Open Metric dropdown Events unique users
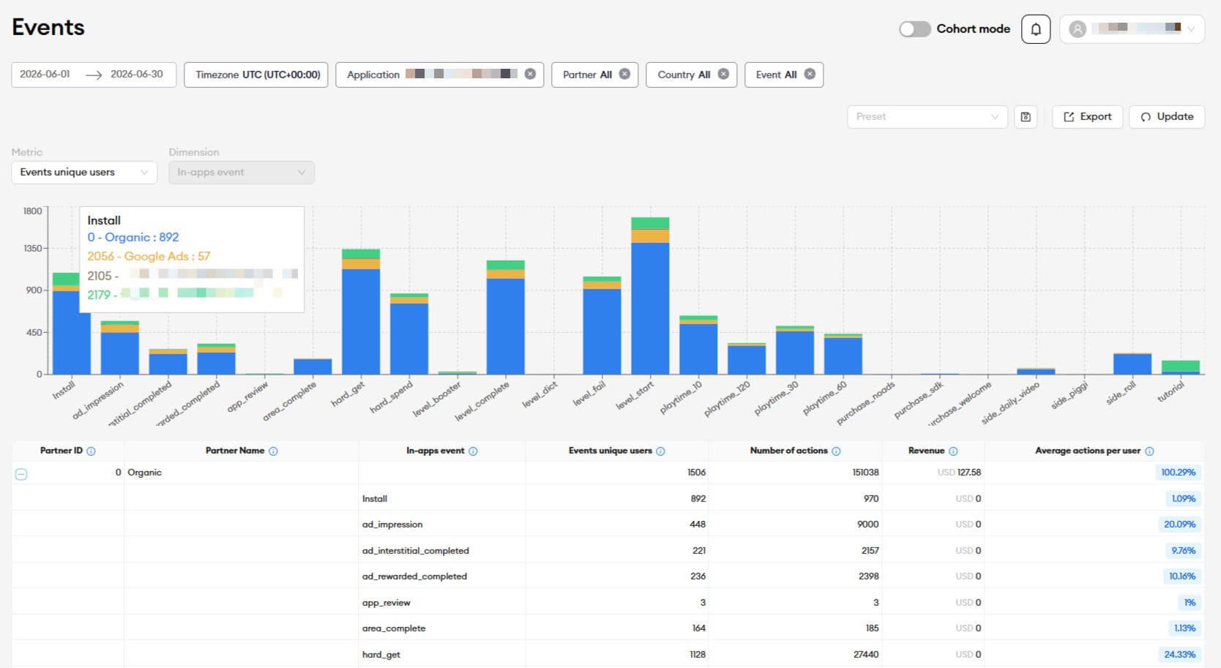 tap(84, 173)
